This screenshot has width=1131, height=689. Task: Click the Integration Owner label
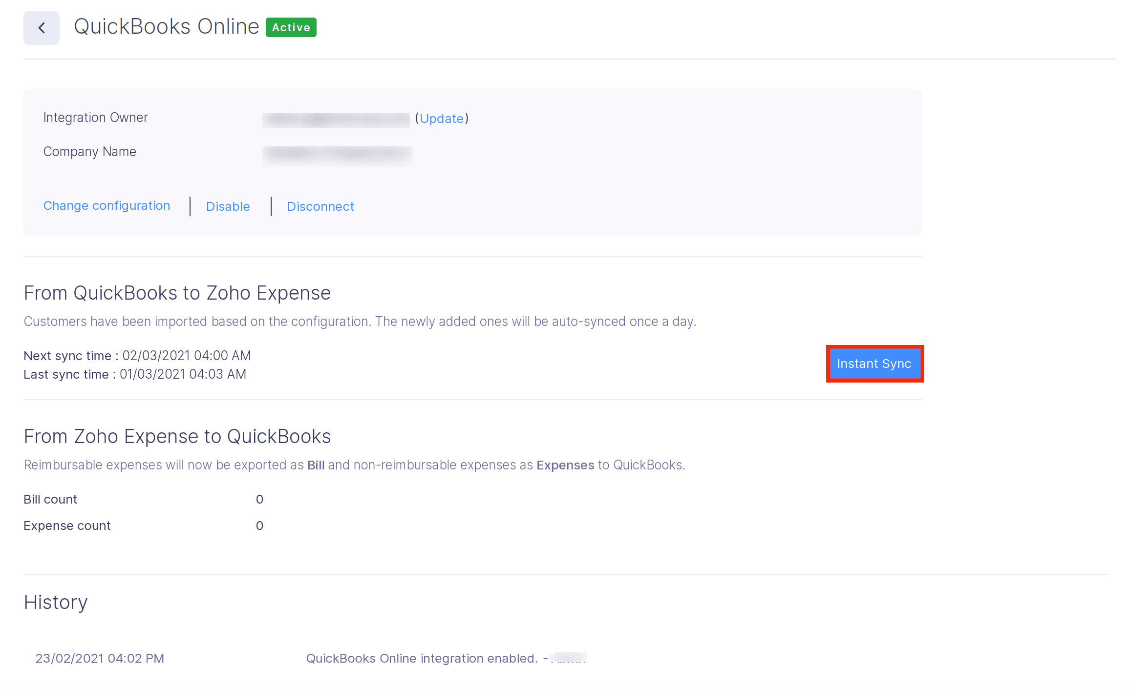[95, 118]
